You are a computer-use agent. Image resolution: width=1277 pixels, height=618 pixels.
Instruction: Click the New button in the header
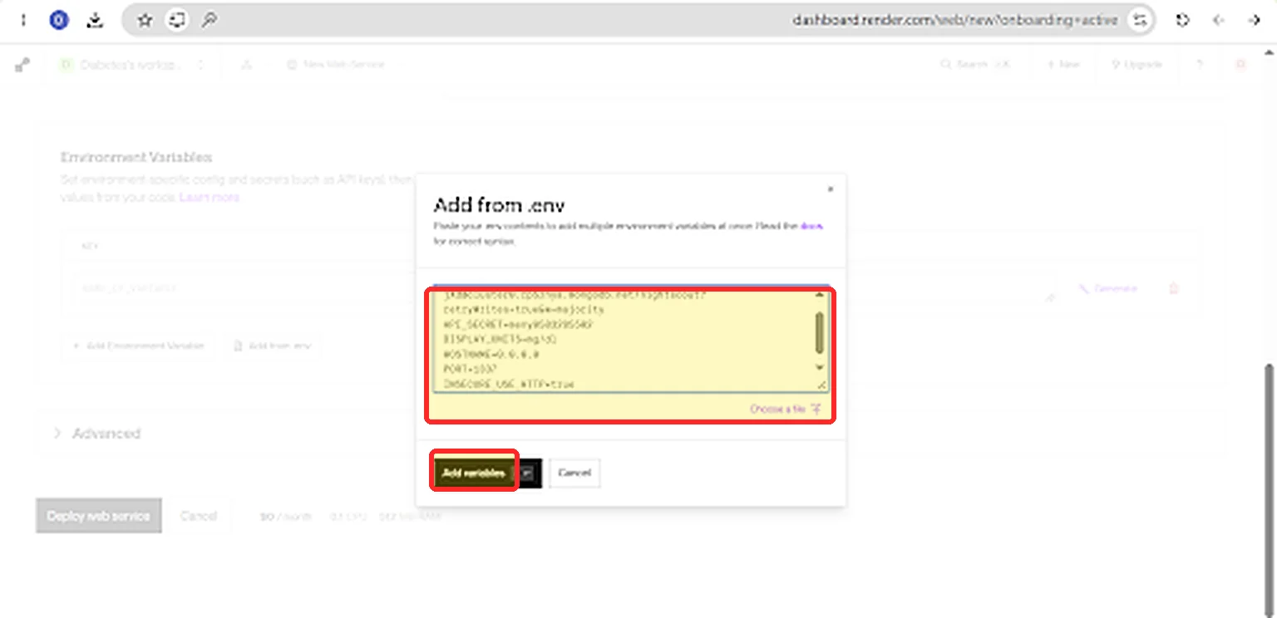tap(1063, 65)
